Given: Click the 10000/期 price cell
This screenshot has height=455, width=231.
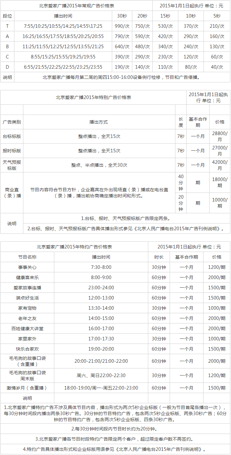Looking at the screenshot, I should pyautogui.click(x=220, y=203).
